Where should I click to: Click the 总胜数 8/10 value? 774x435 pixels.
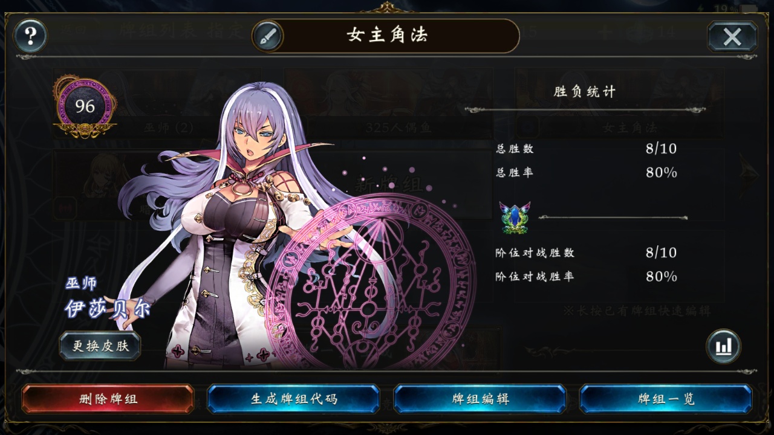click(x=661, y=148)
